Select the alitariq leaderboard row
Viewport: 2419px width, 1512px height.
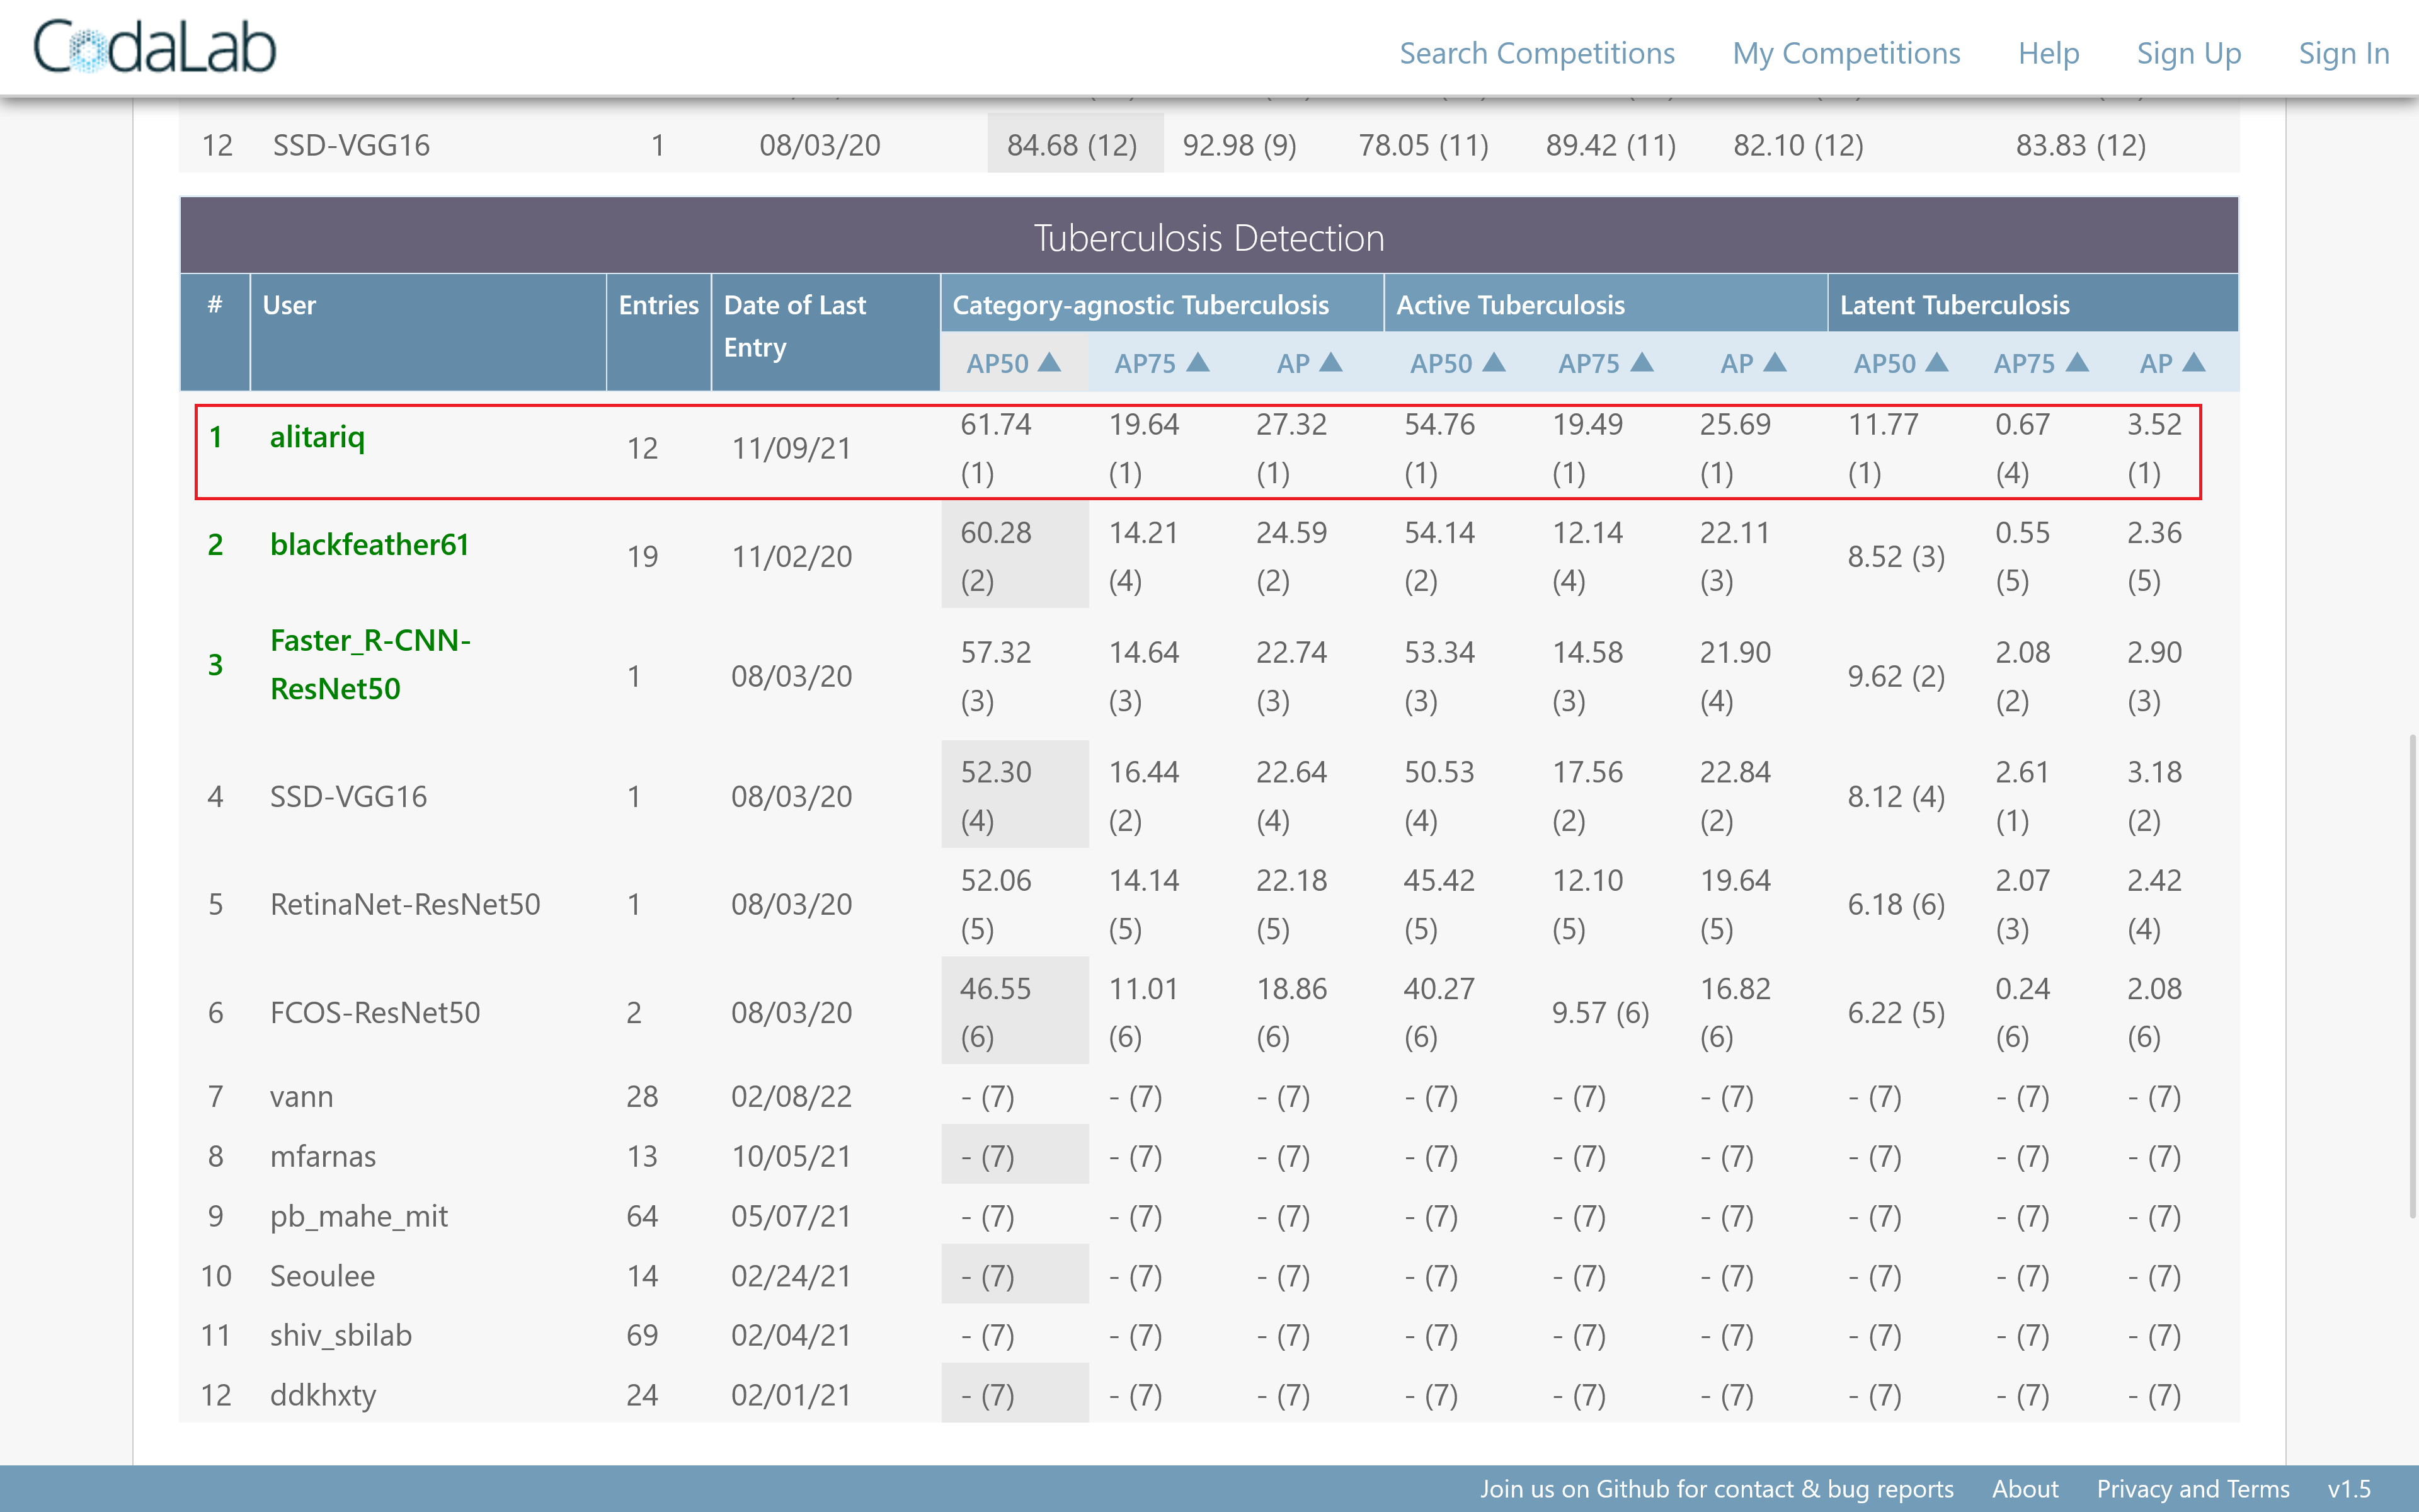coord(1198,451)
